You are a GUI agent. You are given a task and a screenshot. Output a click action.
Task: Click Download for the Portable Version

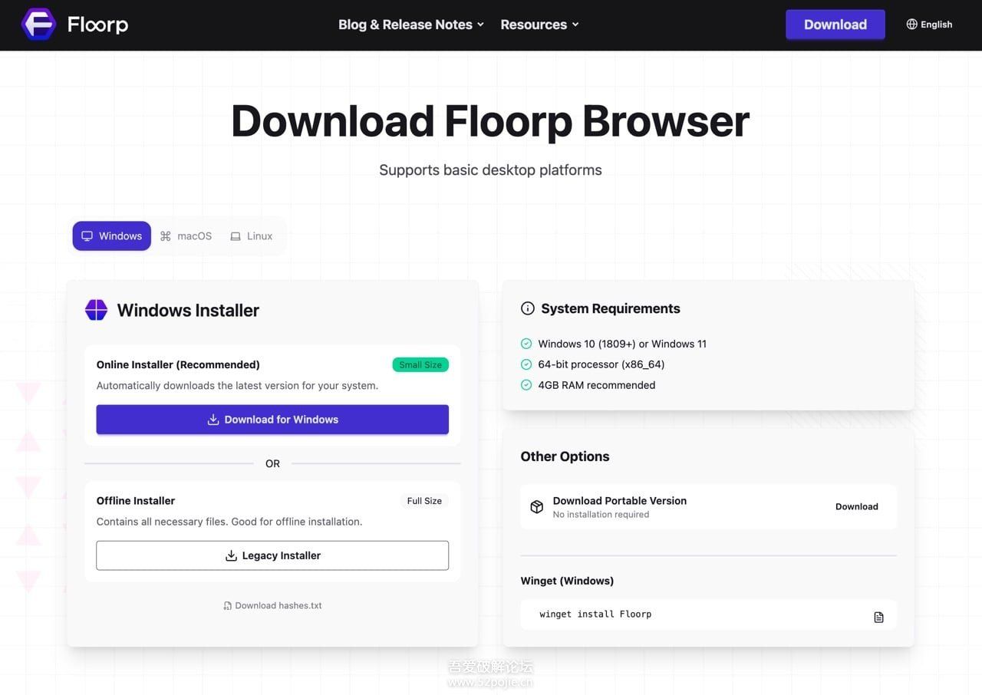click(x=857, y=506)
